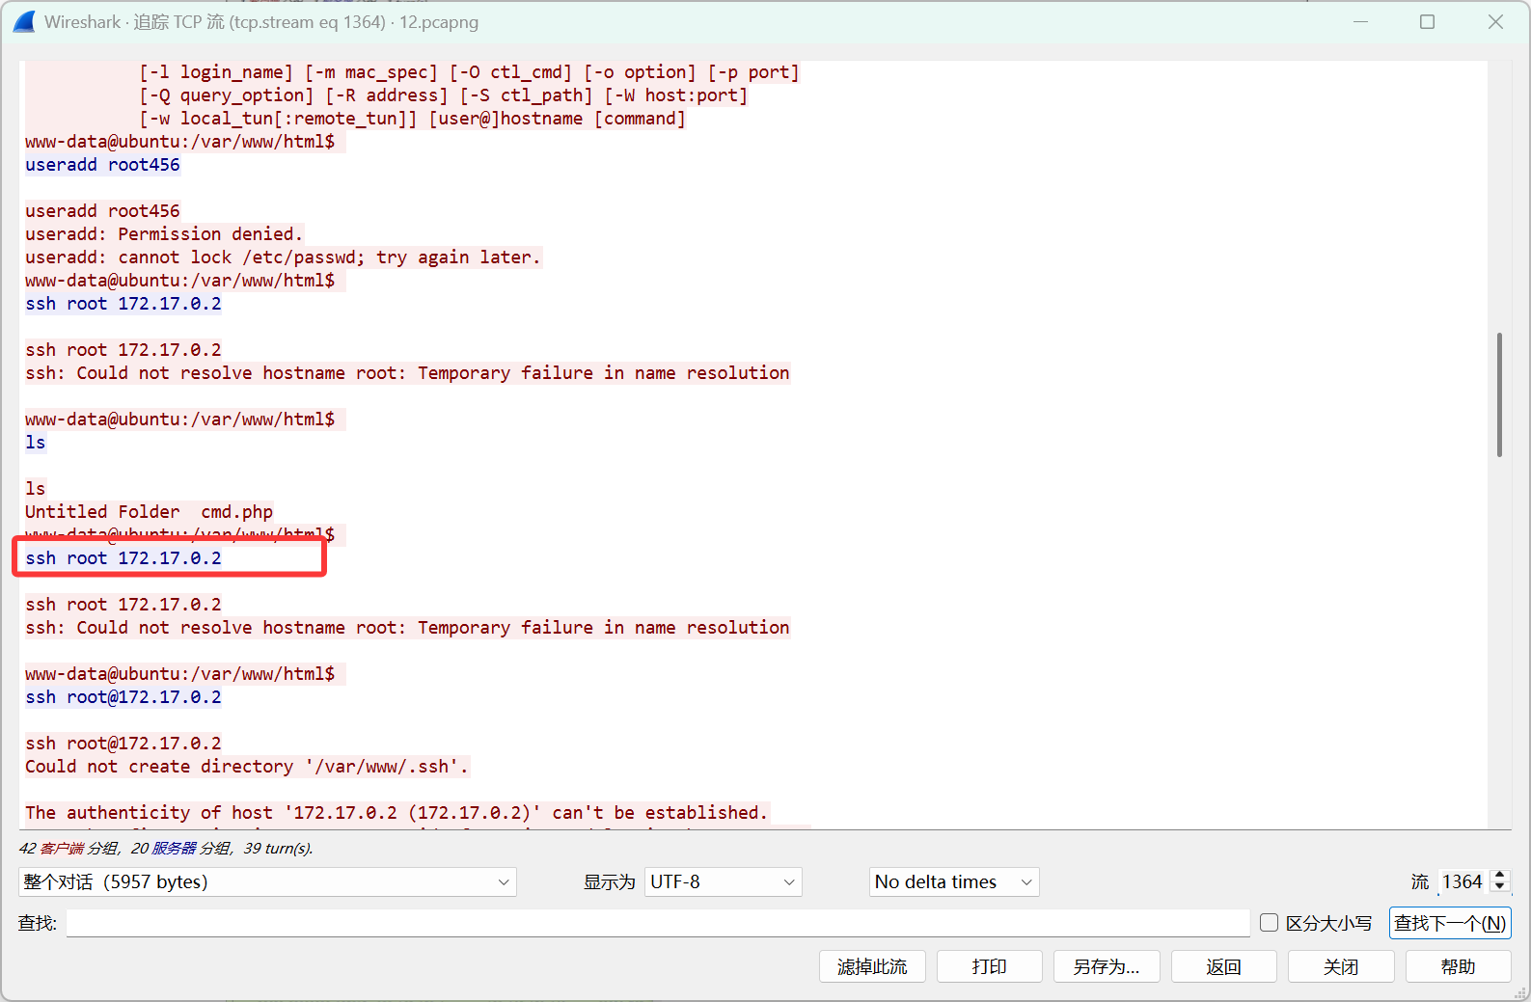Click the Wireshark shark fin title icon
Viewport: 1531px width, 1002px height.
click(x=24, y=21)
